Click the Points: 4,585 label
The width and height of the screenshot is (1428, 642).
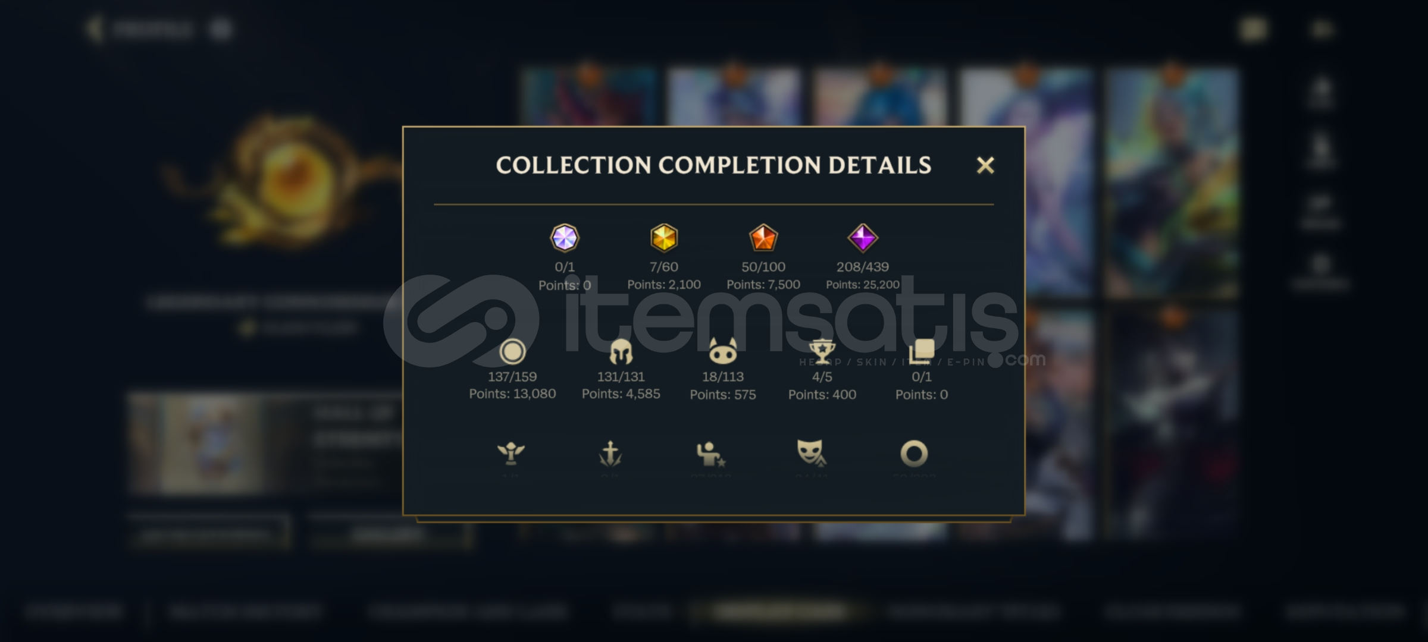click(x=621, y=394)
